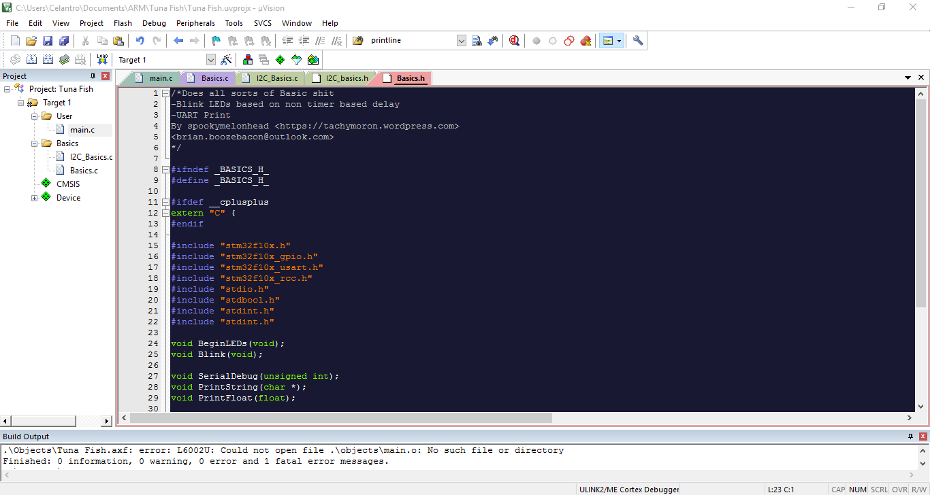Collapse the code fold at line 1
Screen dimensions: 930x495
pyautogui.click(x=165, y=93)
